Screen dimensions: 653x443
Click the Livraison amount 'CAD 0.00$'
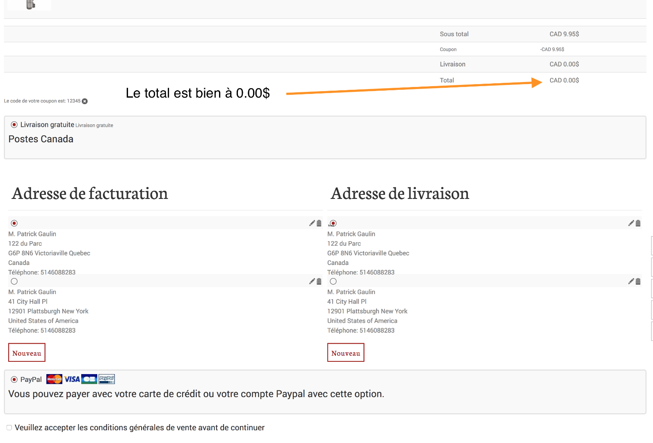[x=564, y=64]
